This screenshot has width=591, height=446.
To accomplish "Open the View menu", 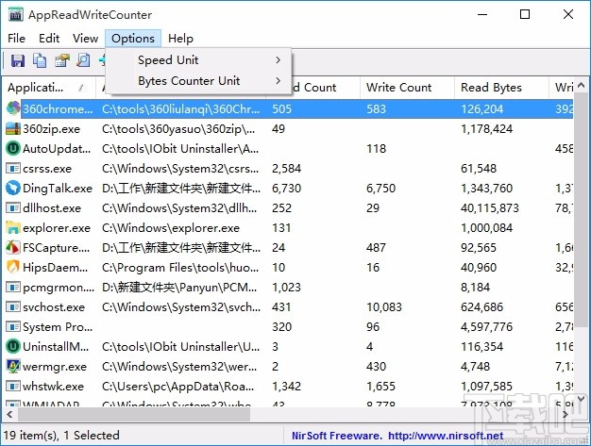I will point(85,39).
